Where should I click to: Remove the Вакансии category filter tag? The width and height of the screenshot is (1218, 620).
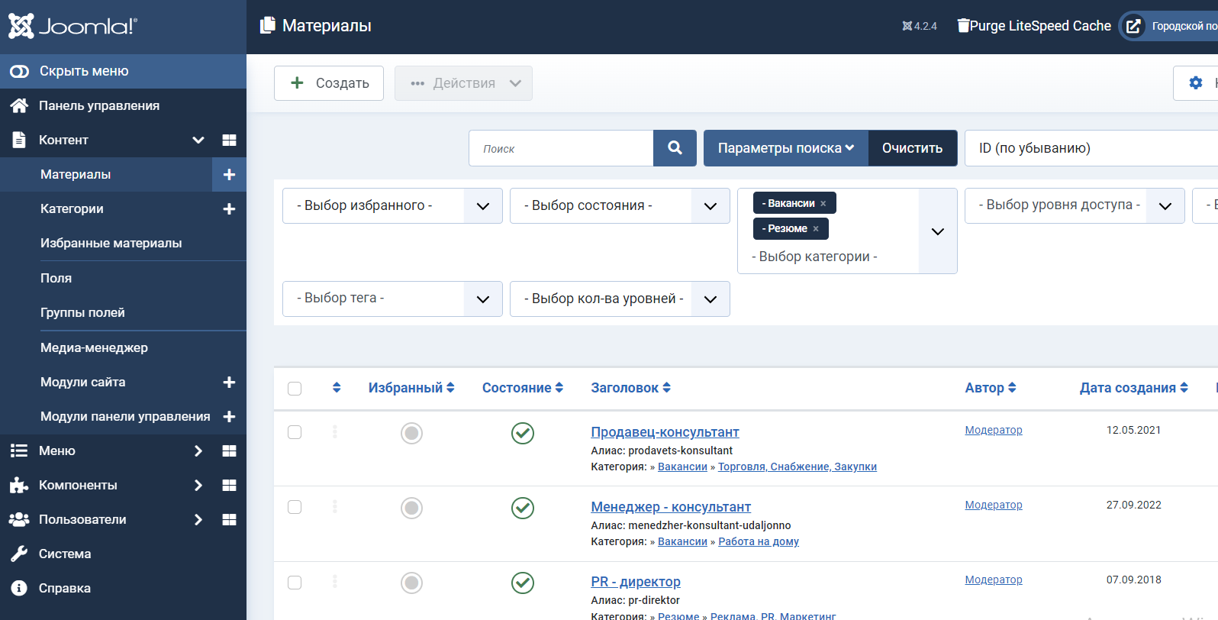click(823, 204)
